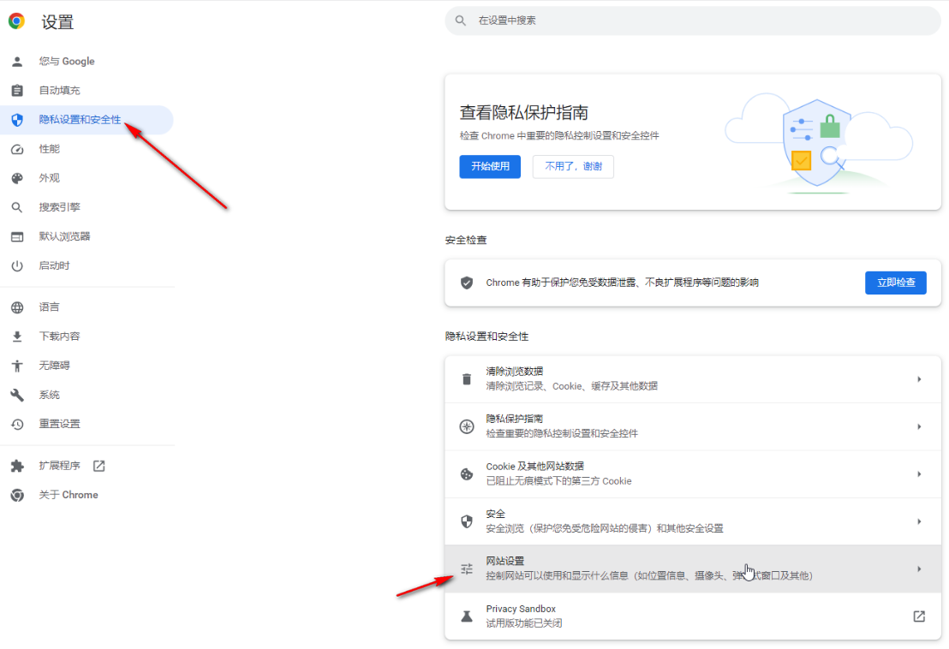This screenshot has width=949, height=649.
Task: Click the browser window icon for 默认浏览器
Action: pyautogui.click(x=17, y=236)
